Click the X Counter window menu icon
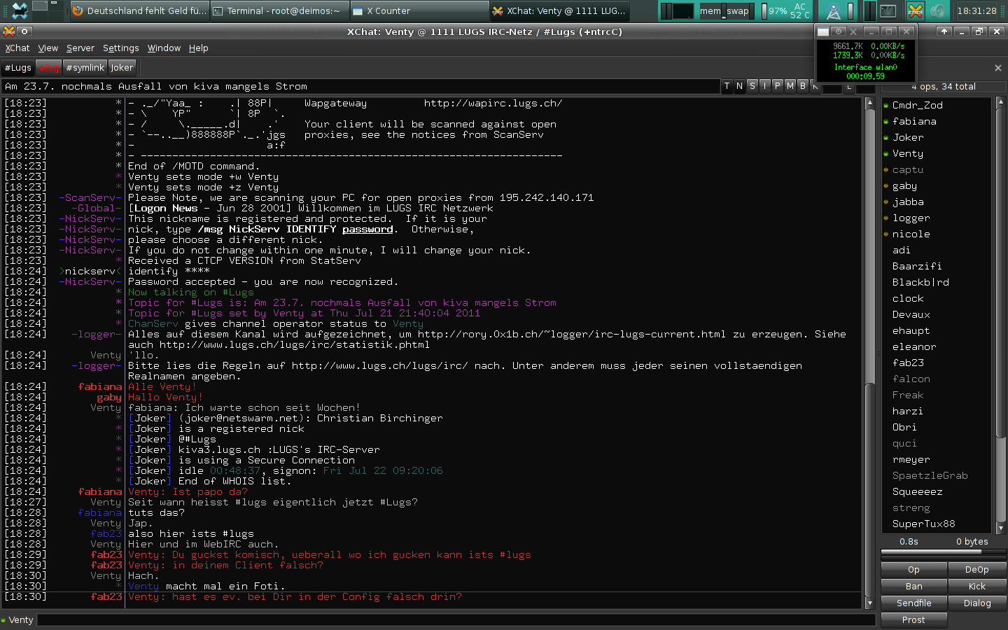 point(823,31)
